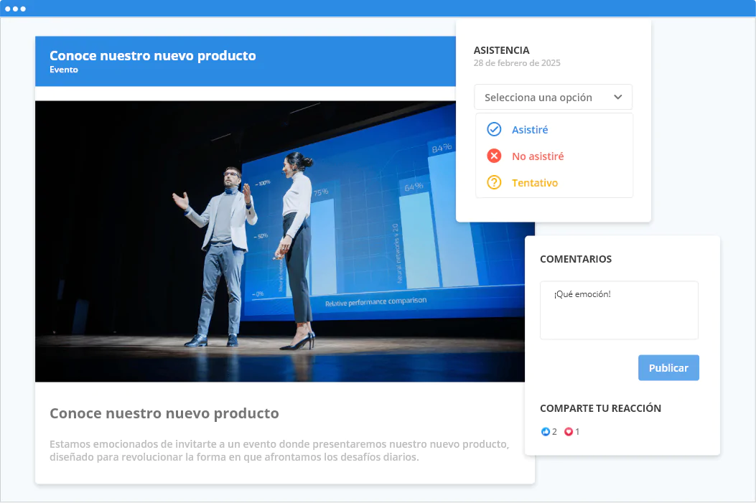Focus the comment box containing "¡Qué emoción!"

click(619, 310)
